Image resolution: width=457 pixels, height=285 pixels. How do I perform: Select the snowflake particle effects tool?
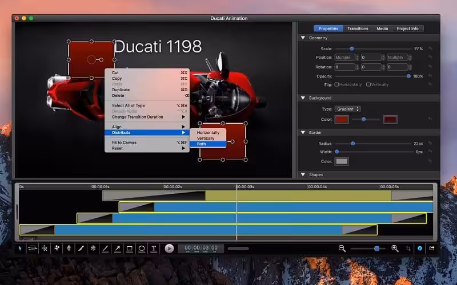pyautogui.click(x=93, y=249)
